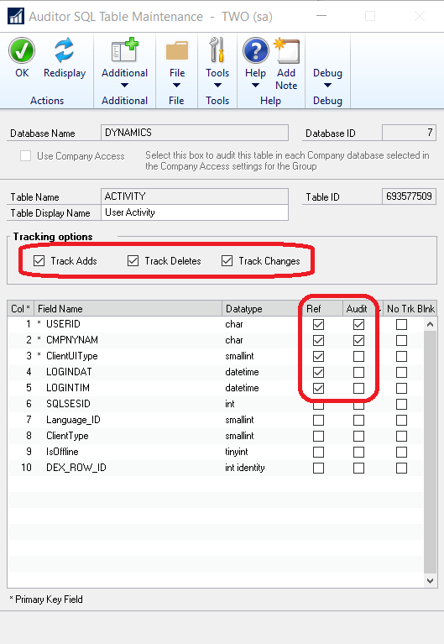The width and height of the screenshot is (444, 644).
Task: Check Ref checkbox for DEX_ROW_ID
Action: click(x=318, y=469)
